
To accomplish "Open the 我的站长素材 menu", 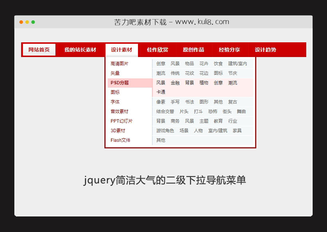I will pos(79,50).
